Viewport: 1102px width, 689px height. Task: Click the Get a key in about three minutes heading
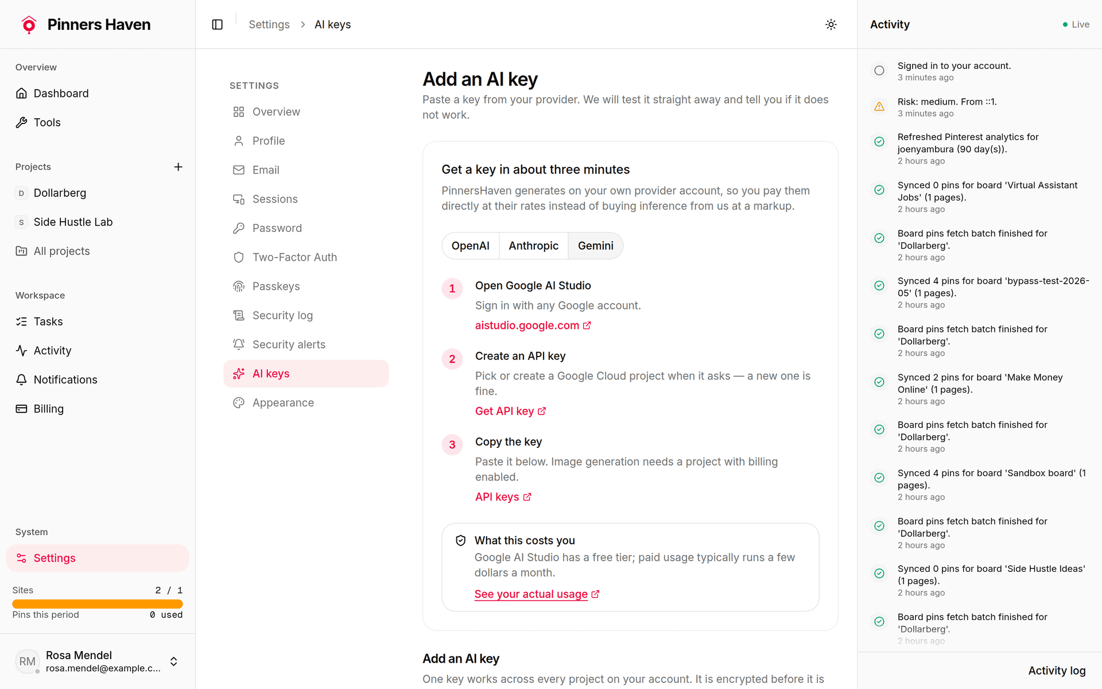point(536,169)
